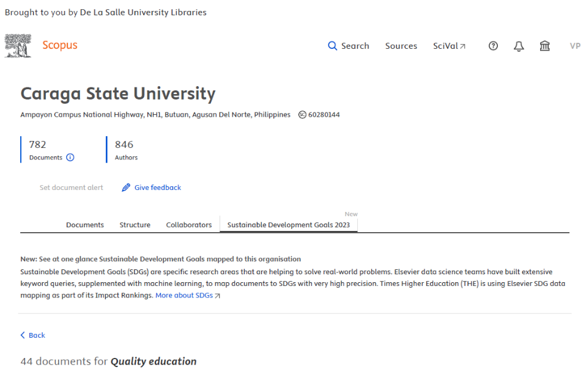
Task: Switch to the Documents tab
Action: (x=85, y=225)
